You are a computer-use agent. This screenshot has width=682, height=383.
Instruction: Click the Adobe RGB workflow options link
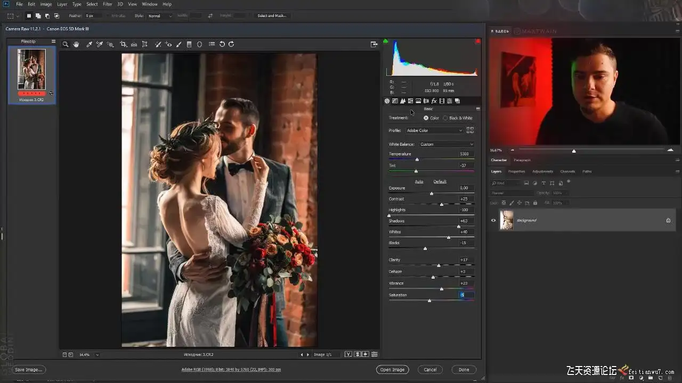[x=231, y=369]
